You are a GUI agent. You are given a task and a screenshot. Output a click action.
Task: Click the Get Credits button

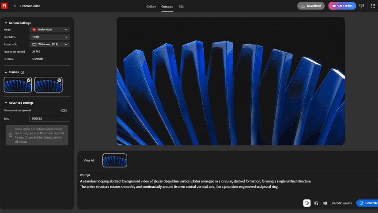tap(342, 6)
